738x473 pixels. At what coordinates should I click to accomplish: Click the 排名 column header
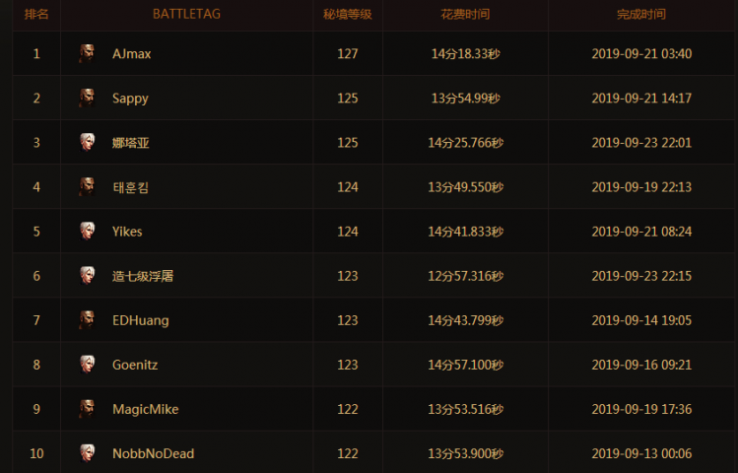point(36,15)
